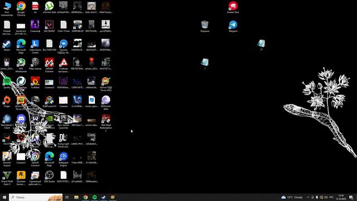
Task: Open the weather widget showing Cloudy
Action: tap(292, 197)
